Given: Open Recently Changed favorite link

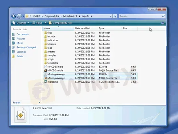Looking at the screenshot, I should (x=26, y=47).
